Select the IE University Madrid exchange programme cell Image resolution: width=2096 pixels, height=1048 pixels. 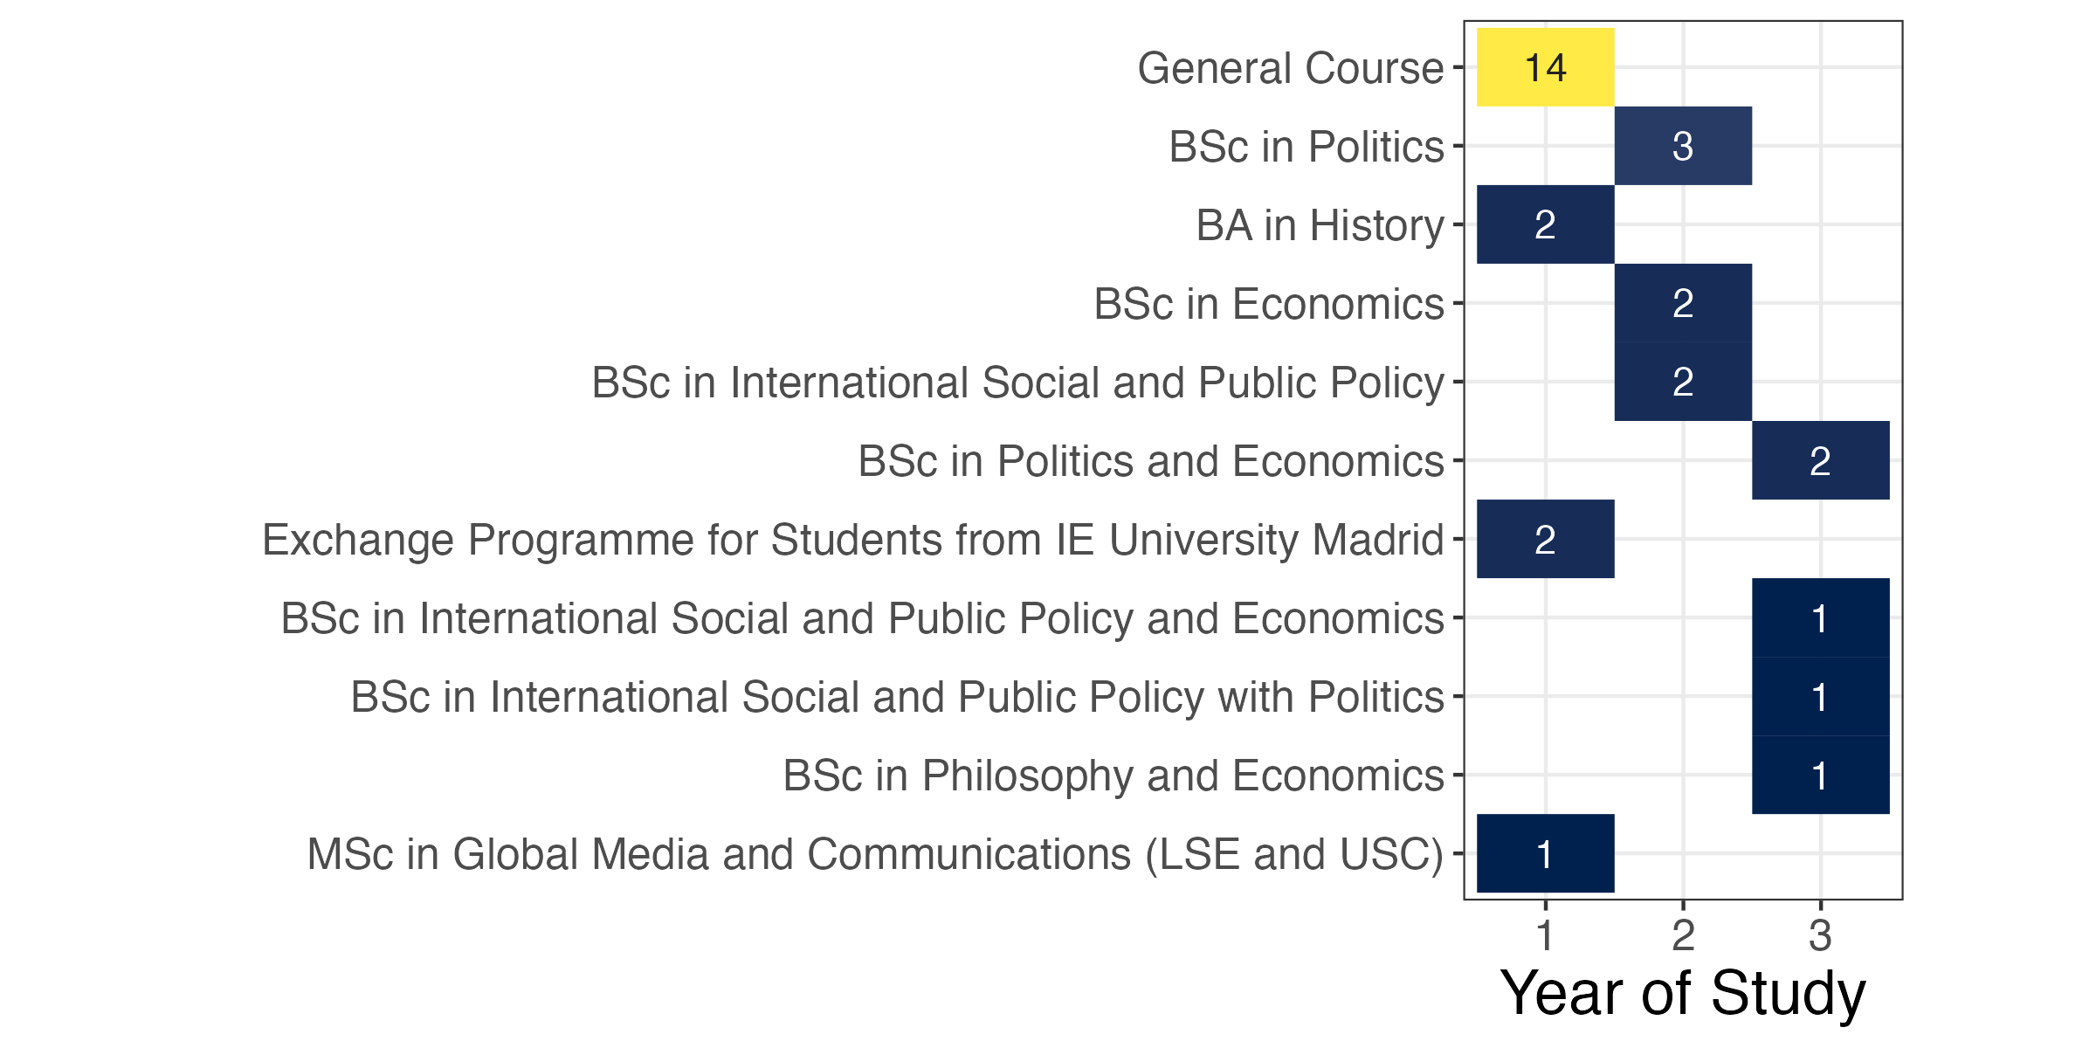(x=1545, y=539)
